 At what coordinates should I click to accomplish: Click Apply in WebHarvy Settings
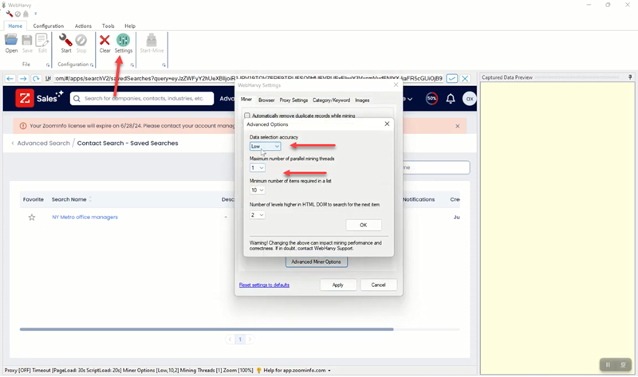pyautogui.click(x=337, y=285)
